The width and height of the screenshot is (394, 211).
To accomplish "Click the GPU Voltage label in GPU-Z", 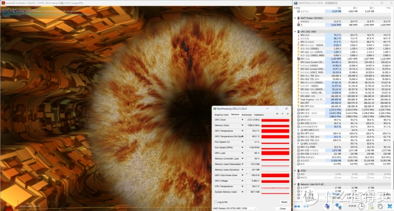I will pos(221,180).
